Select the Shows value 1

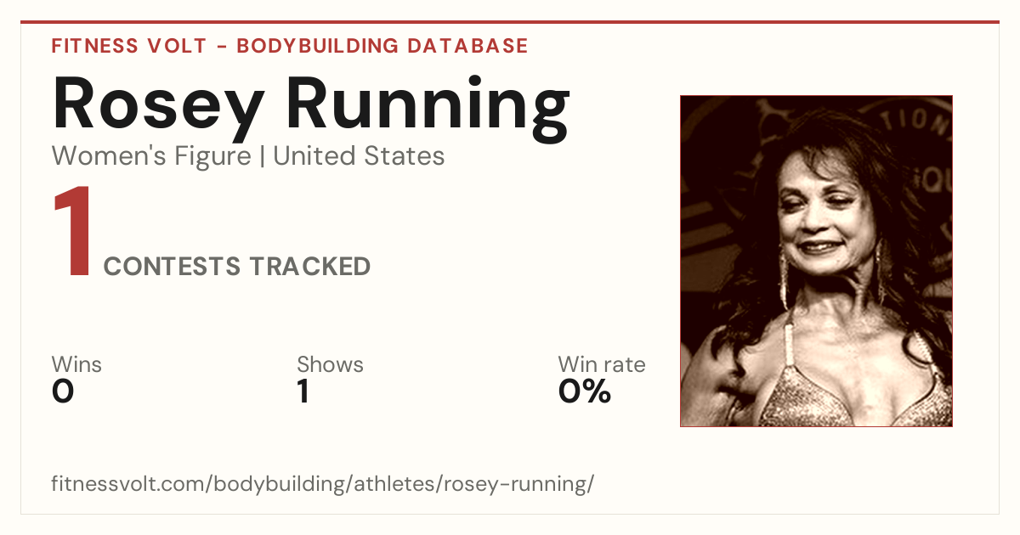click(x=303, y=391)
